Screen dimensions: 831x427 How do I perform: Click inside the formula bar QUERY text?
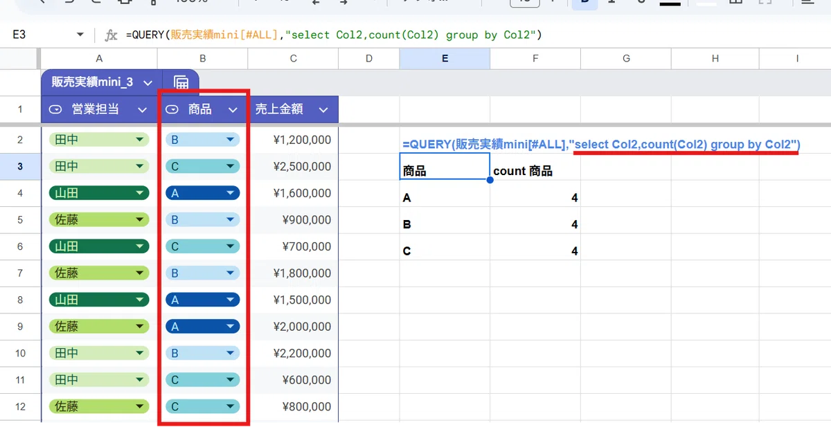[333, 35]
